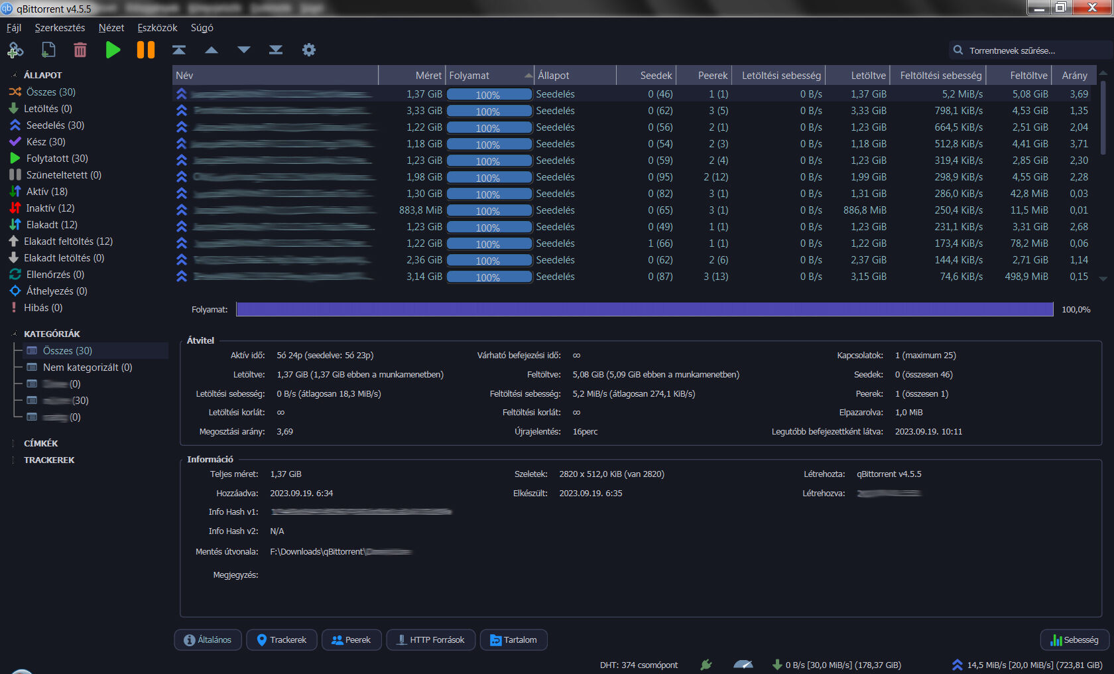
Task: Filter by Kész (30) status
Action: pos(37,142)
